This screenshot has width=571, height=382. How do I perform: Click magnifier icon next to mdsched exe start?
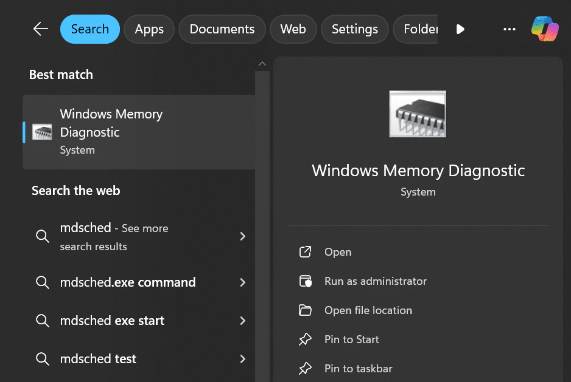(x=42, y=321)
